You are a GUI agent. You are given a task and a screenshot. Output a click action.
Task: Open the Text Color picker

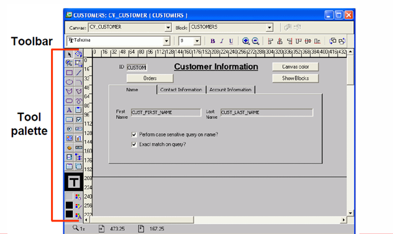[78, 215]
